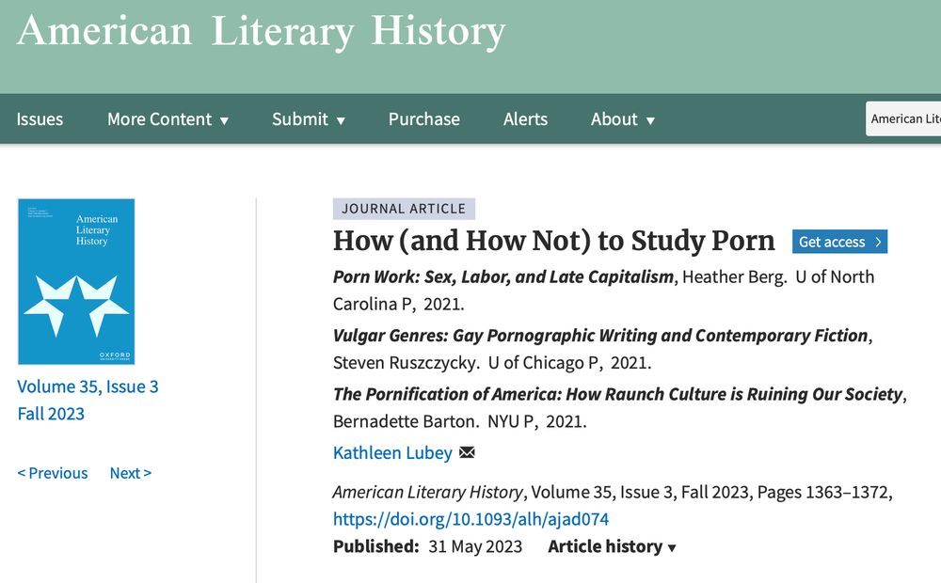Go to the Next article
Image resolution: width=941 pixels, height=583 pixels.
click(130, 473)
